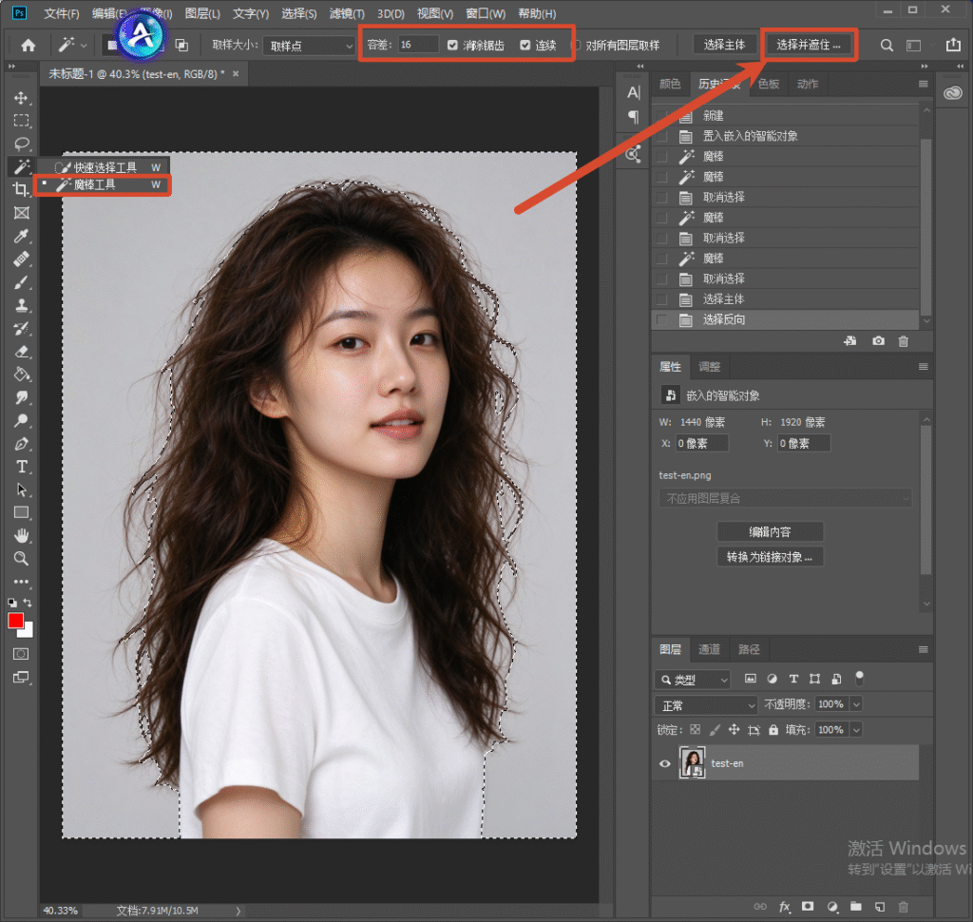Image resolution: width=973 pixels, height=922 pixels.
Task: Expand the 填充 fill dropdown arrow
Action: coord(856,730)
